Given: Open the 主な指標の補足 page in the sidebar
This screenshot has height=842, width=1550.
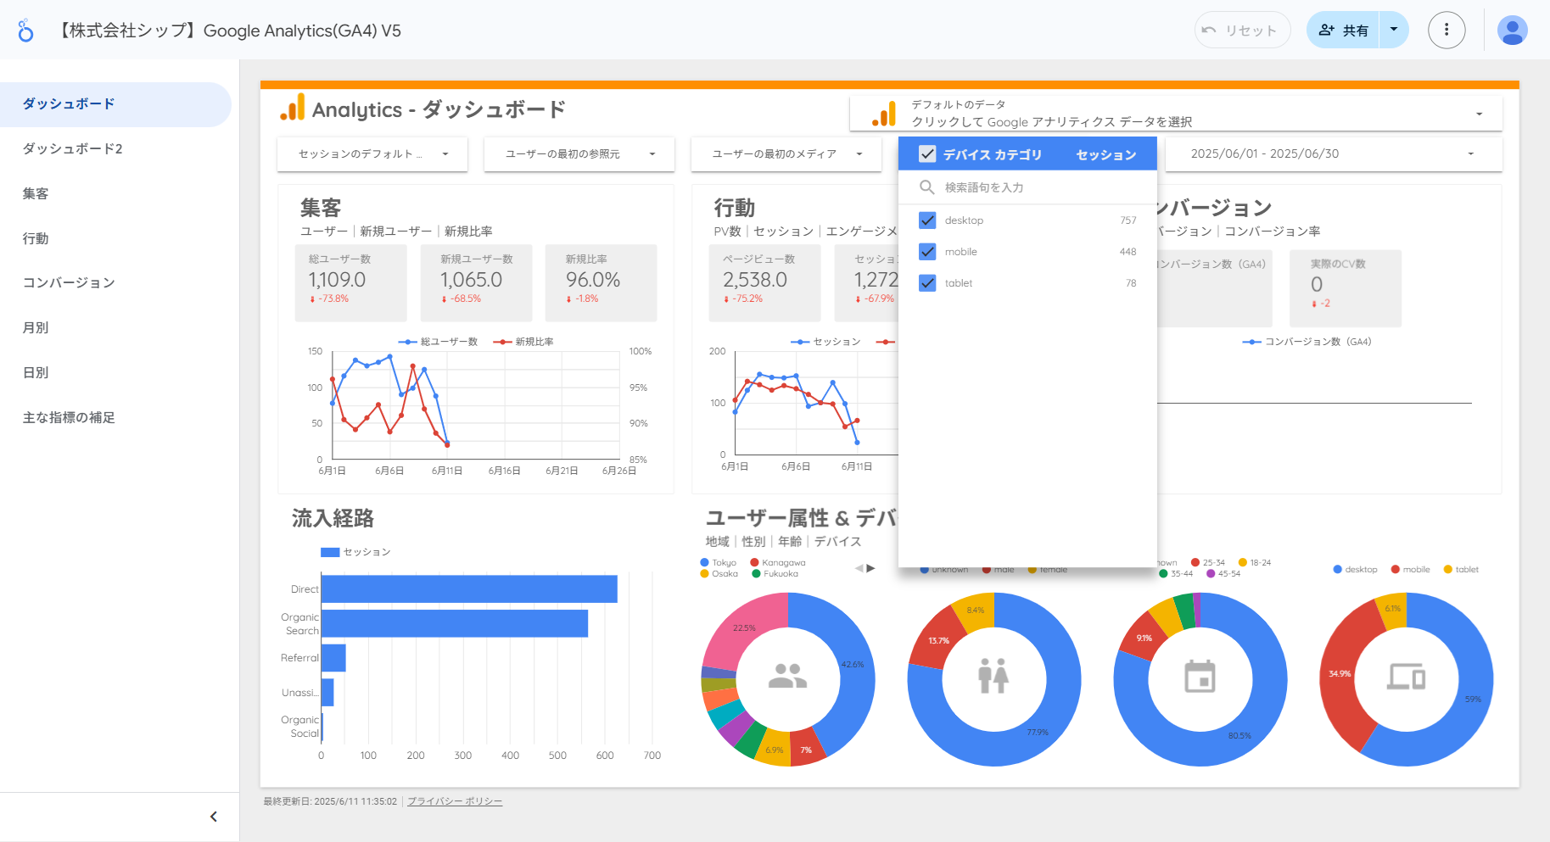Looking at the screenshot, I should click(x=115, y=418).
